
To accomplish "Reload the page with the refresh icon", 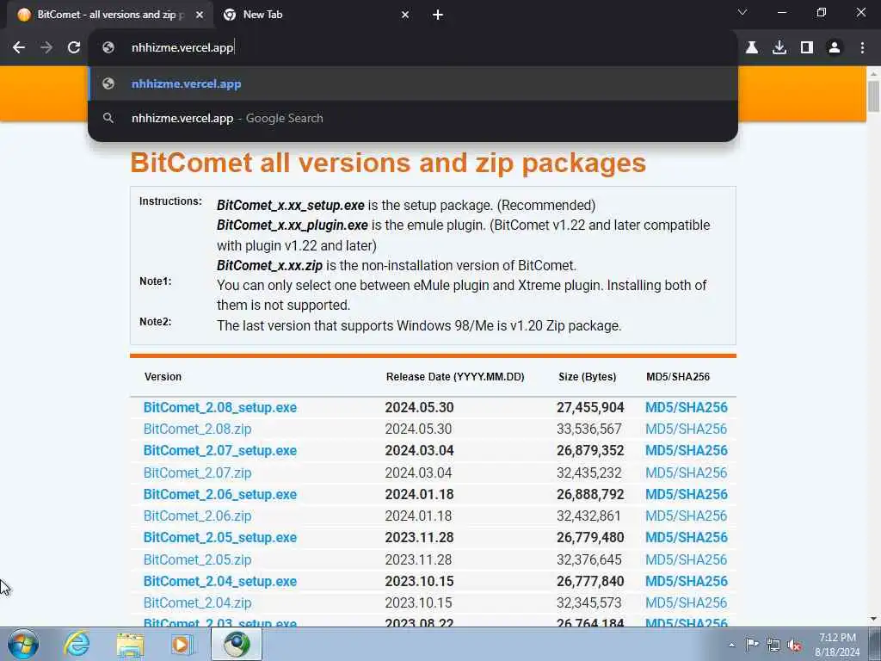I will (74, 47).
